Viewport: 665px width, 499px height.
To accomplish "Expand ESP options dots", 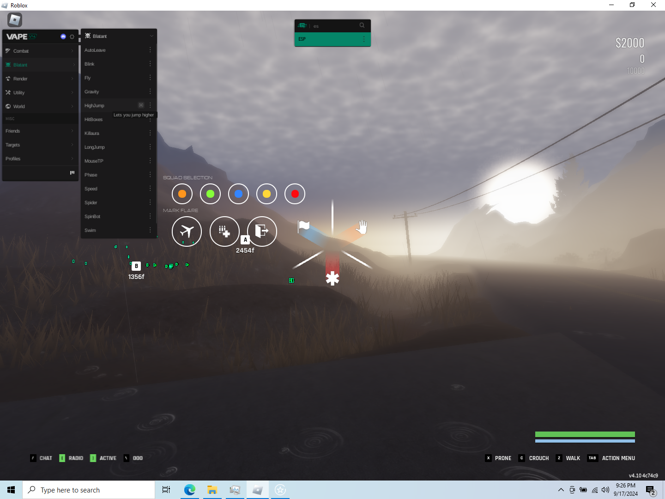I will 364,39.
